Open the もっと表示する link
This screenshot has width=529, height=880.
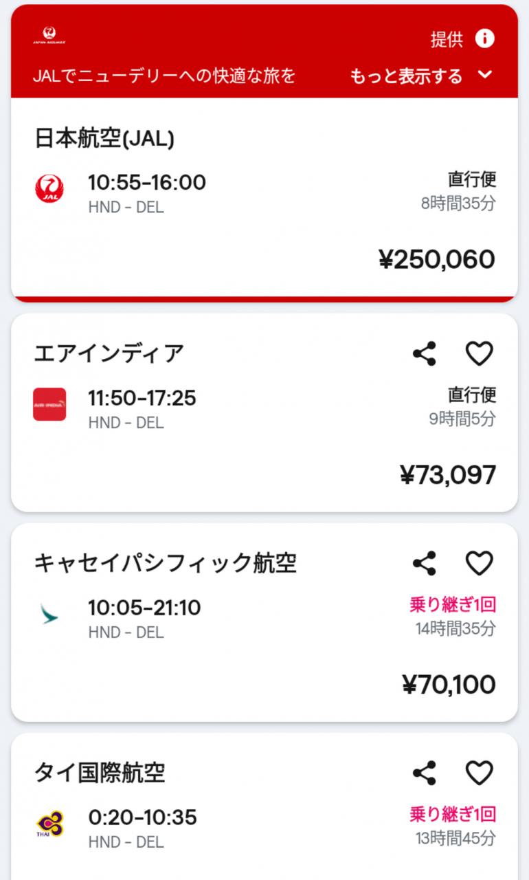[x=406, y=76]
